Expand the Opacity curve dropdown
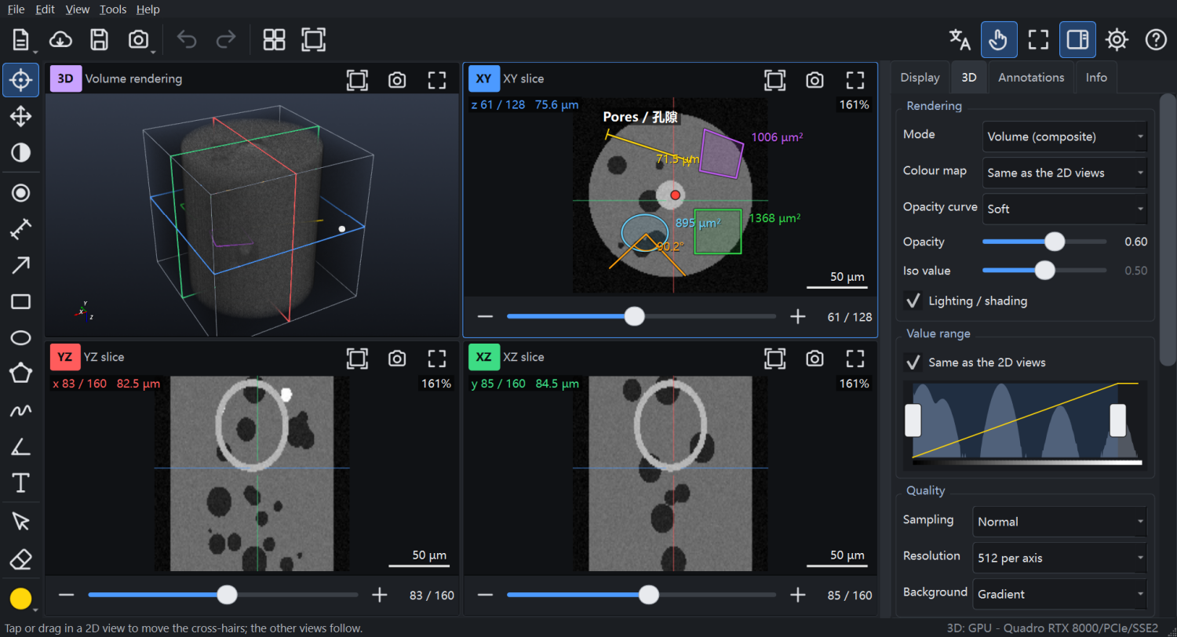 (1064, 209)
